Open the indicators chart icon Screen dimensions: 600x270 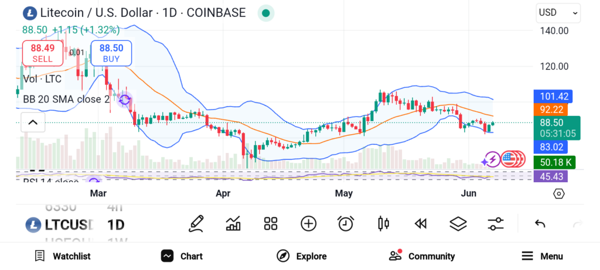click(233, 224)
